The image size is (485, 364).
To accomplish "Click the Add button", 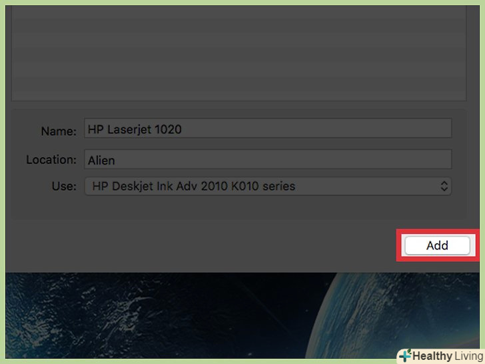I will coord(437,245).
